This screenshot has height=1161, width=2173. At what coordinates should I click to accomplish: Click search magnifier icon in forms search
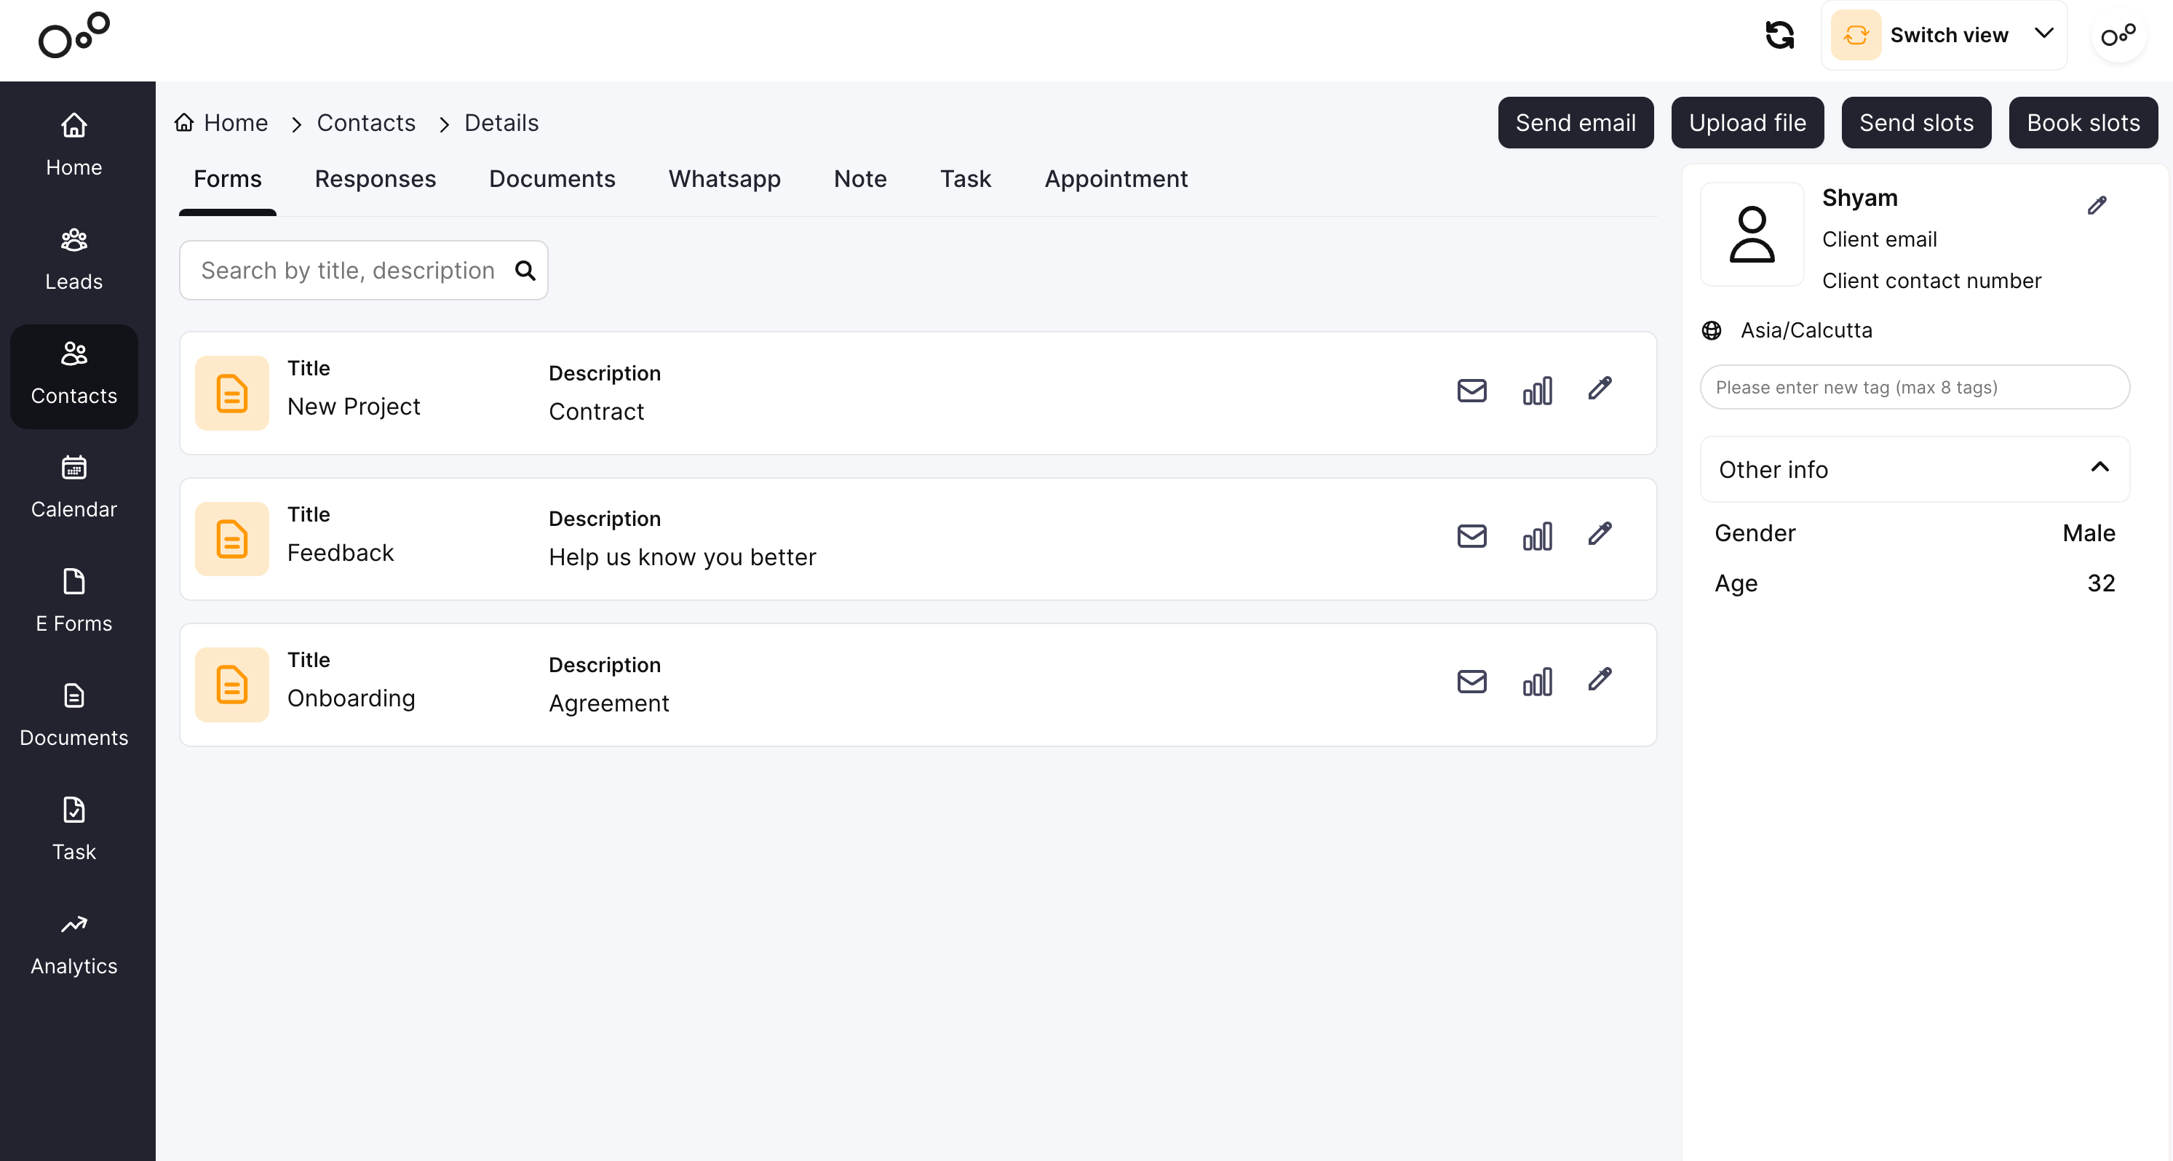[525, 271]
